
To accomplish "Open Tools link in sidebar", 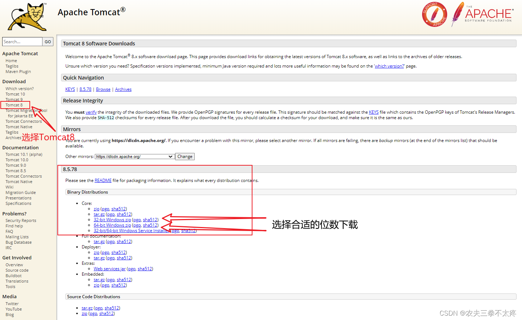I will [x=11, y=287].
